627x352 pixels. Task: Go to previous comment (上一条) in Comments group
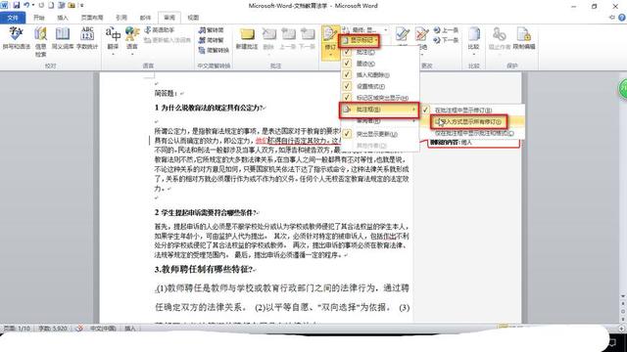click(287, 38)
